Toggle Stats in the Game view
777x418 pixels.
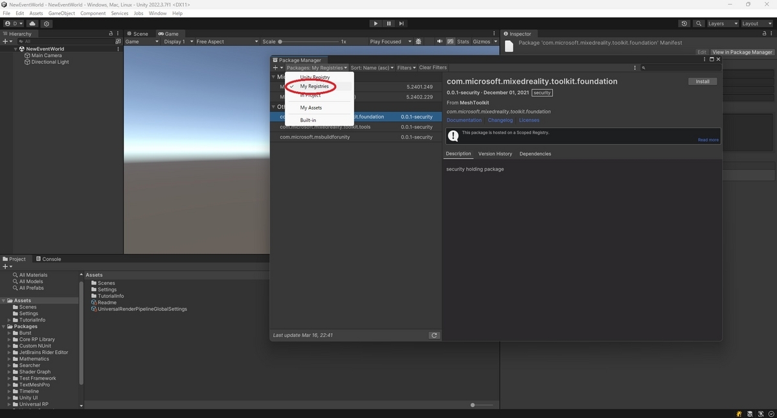click(463, 41)
